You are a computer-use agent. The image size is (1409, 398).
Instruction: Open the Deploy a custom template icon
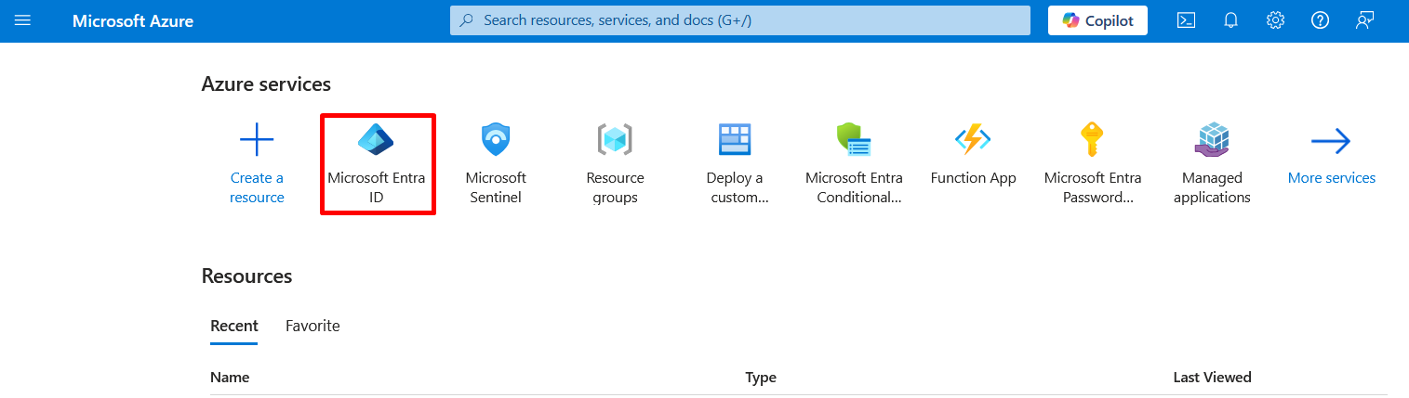(x=735, y=140)
